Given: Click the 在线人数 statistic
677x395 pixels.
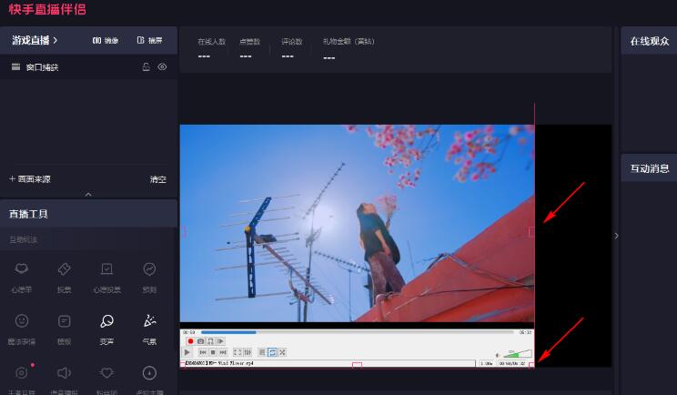Looking at the screenshot, I should tap(211, 49).
